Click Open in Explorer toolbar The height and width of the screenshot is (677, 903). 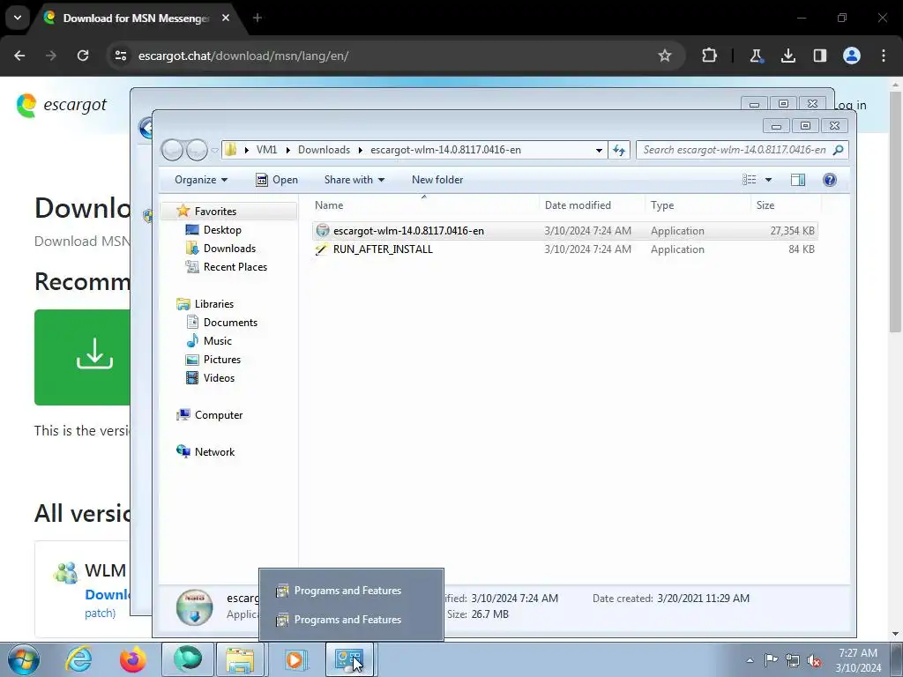pos(277,180)
